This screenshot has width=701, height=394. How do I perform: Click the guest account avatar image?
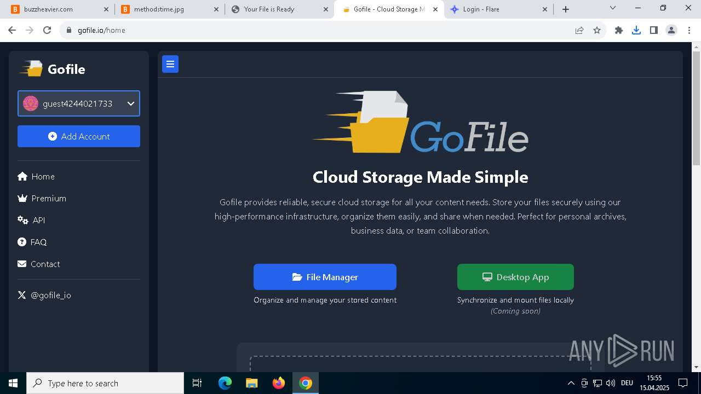(x=31, y=103)
